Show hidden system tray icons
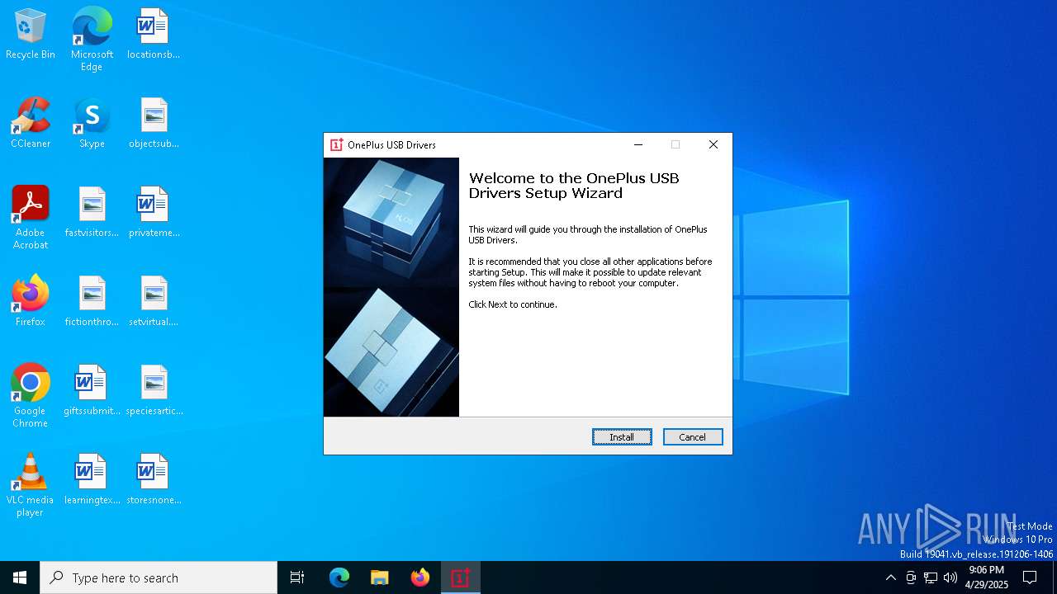The image size is (1057, 594). (x=890, y=577)
